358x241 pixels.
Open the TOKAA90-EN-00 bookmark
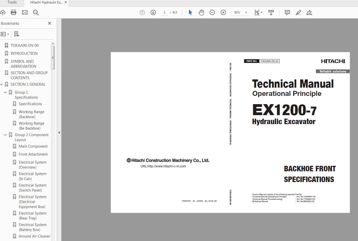pos(25,45)
